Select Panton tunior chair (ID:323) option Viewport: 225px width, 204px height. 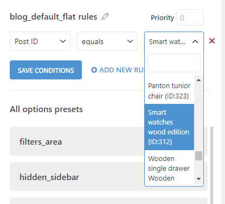169,91
